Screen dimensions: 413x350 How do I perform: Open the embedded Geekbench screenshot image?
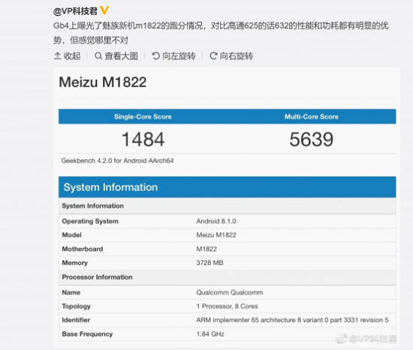pos(227,207)
